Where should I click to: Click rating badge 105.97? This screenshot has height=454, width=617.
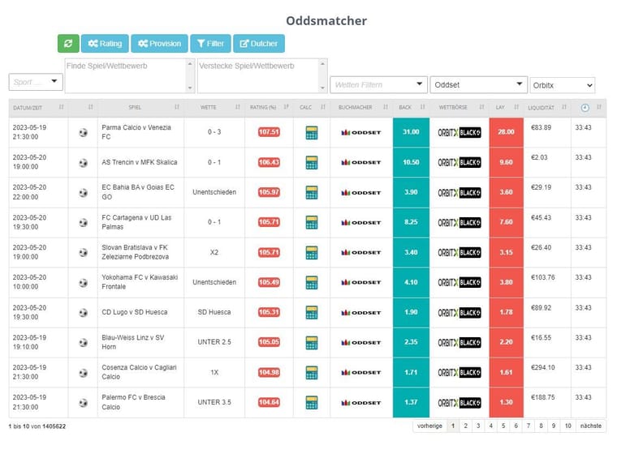tap(270, 192)
